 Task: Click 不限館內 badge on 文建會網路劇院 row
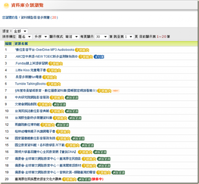(44, 104)
